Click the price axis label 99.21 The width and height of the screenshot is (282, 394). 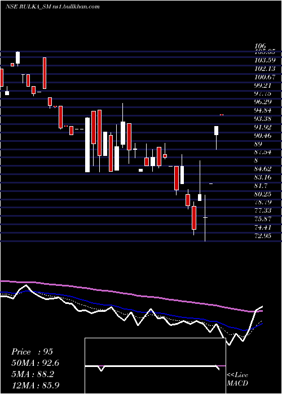point(263,86)
